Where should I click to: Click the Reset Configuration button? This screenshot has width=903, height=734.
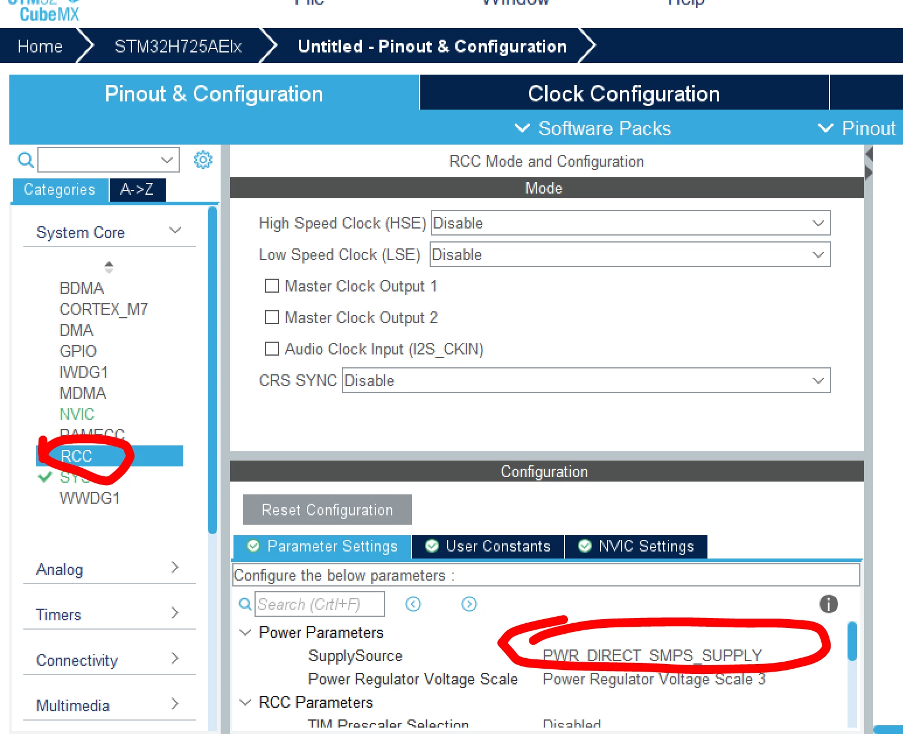[327, 510]
